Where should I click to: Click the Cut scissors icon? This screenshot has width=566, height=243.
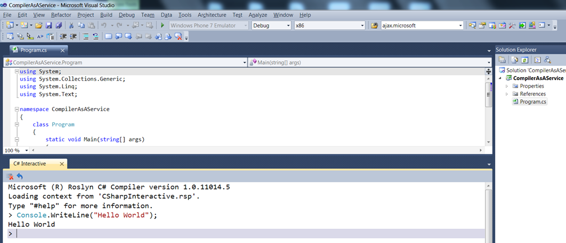[71, 25]
